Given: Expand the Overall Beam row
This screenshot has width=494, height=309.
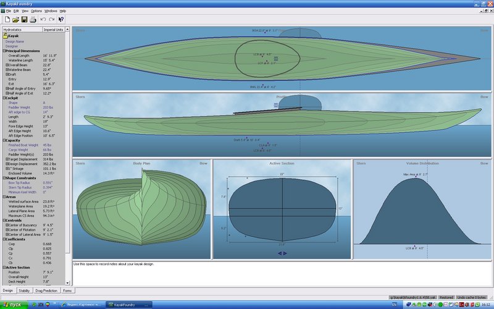Looking at the screenshot, I should coord(7,65).
